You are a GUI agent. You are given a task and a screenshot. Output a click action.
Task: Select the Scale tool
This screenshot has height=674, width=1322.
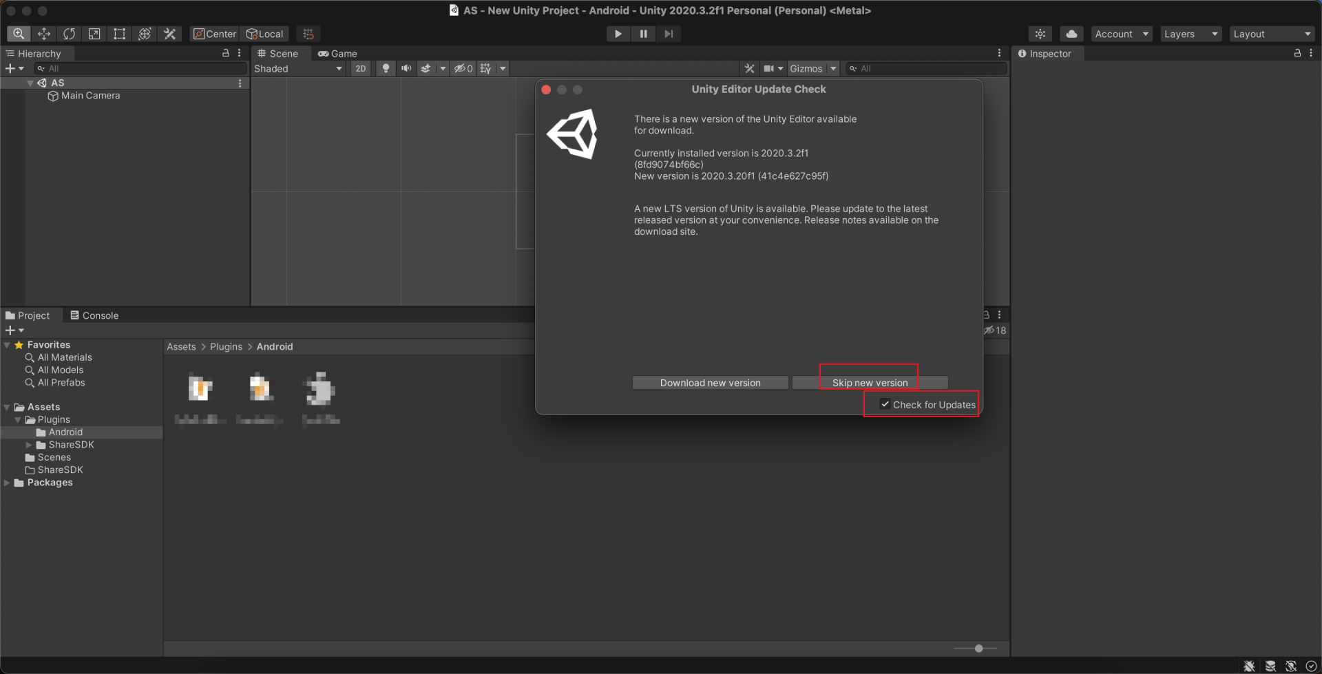point(94,34)
